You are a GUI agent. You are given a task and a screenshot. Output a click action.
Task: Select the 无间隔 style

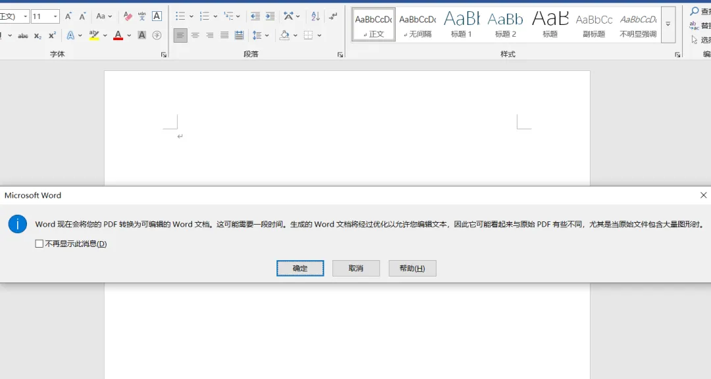click(417, 24)
